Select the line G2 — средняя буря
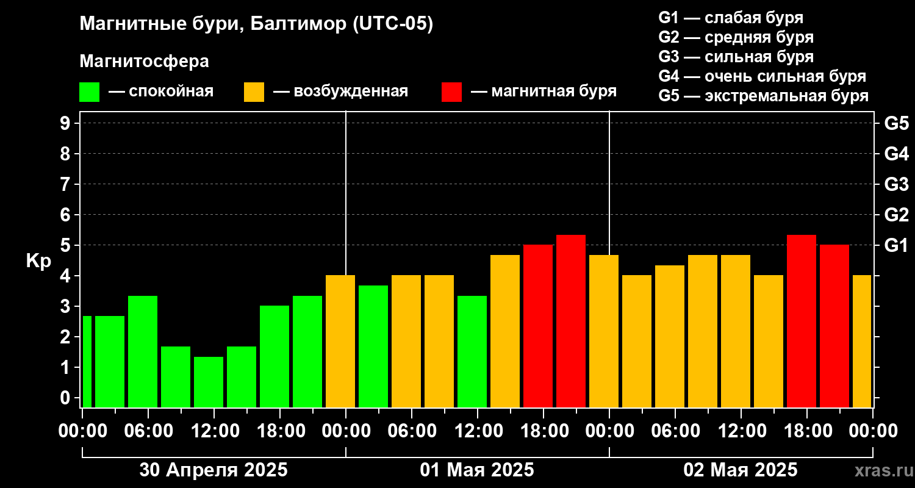This screenshot has height=488, width=915. click(736, 37)
